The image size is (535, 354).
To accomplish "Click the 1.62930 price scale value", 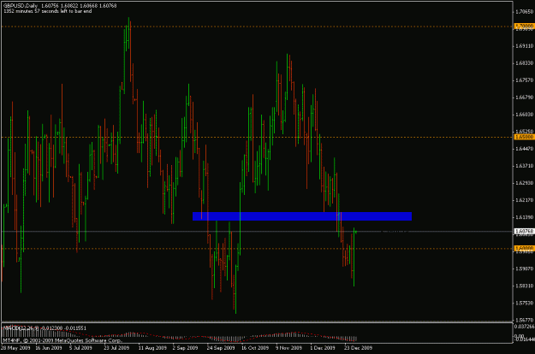I will [x=525, y=183].
